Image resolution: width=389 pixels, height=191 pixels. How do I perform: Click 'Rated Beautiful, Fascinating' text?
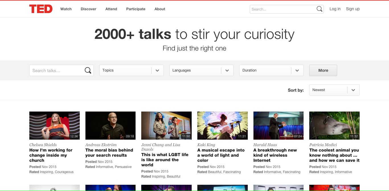point(219,172)
